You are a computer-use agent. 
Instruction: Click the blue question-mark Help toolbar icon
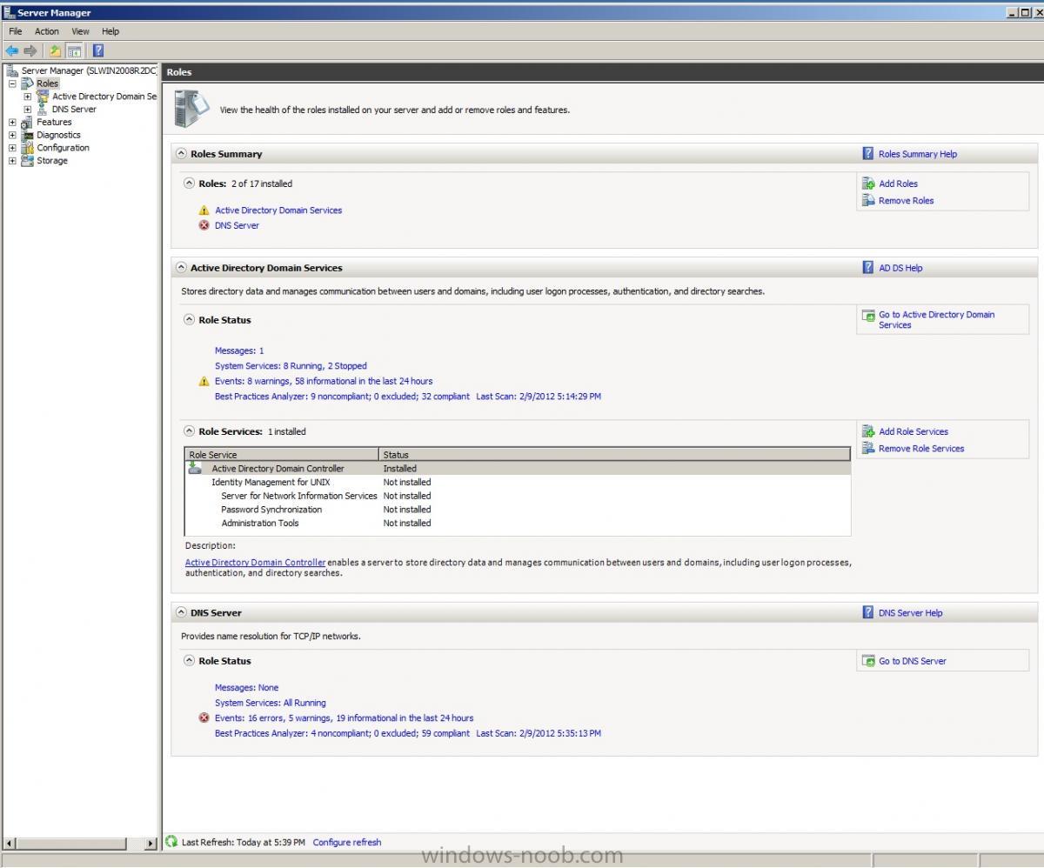point(98,50)
